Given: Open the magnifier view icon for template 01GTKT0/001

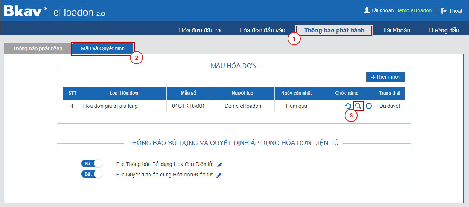Looking at the screenshot, I should pos(358,106).
